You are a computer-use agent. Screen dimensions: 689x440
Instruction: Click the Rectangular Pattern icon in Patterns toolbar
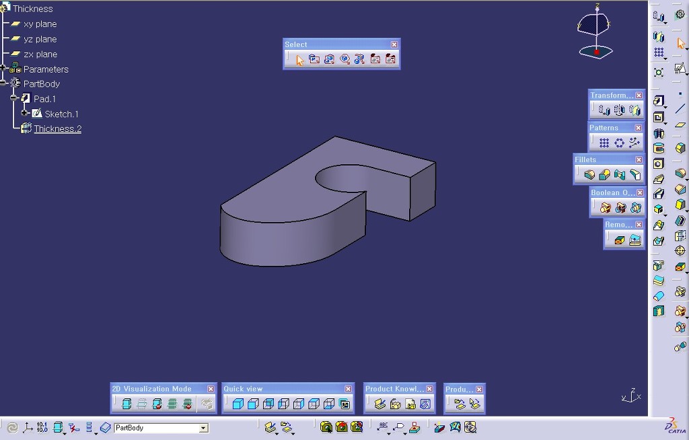pyautogui.click(x=604, y=143)
